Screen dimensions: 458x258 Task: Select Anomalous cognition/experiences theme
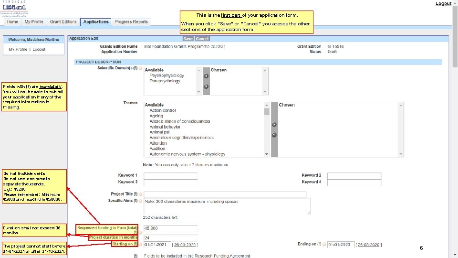click(181, 138)
